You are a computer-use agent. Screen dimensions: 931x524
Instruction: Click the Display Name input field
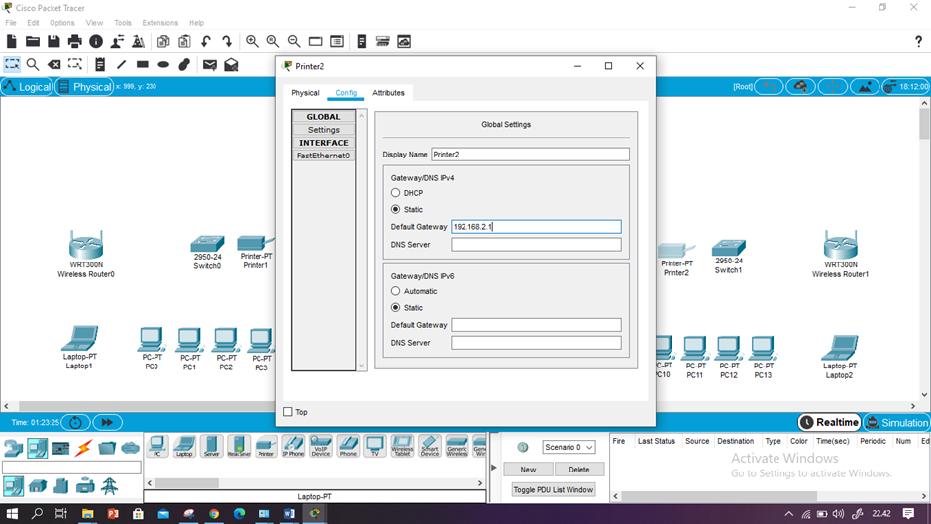[x=530, y=155]
